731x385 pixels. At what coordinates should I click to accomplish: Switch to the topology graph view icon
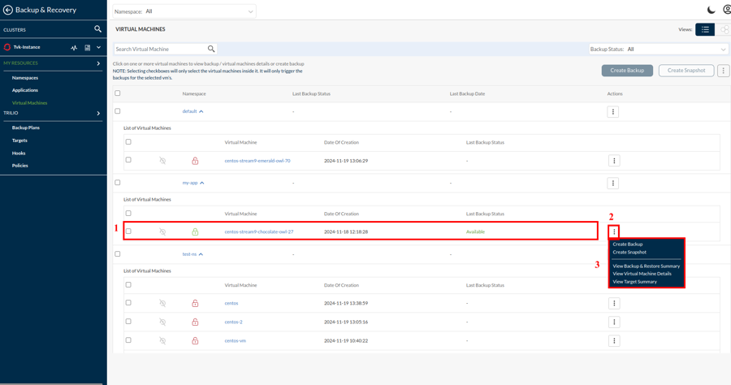[x=724, y=30]
